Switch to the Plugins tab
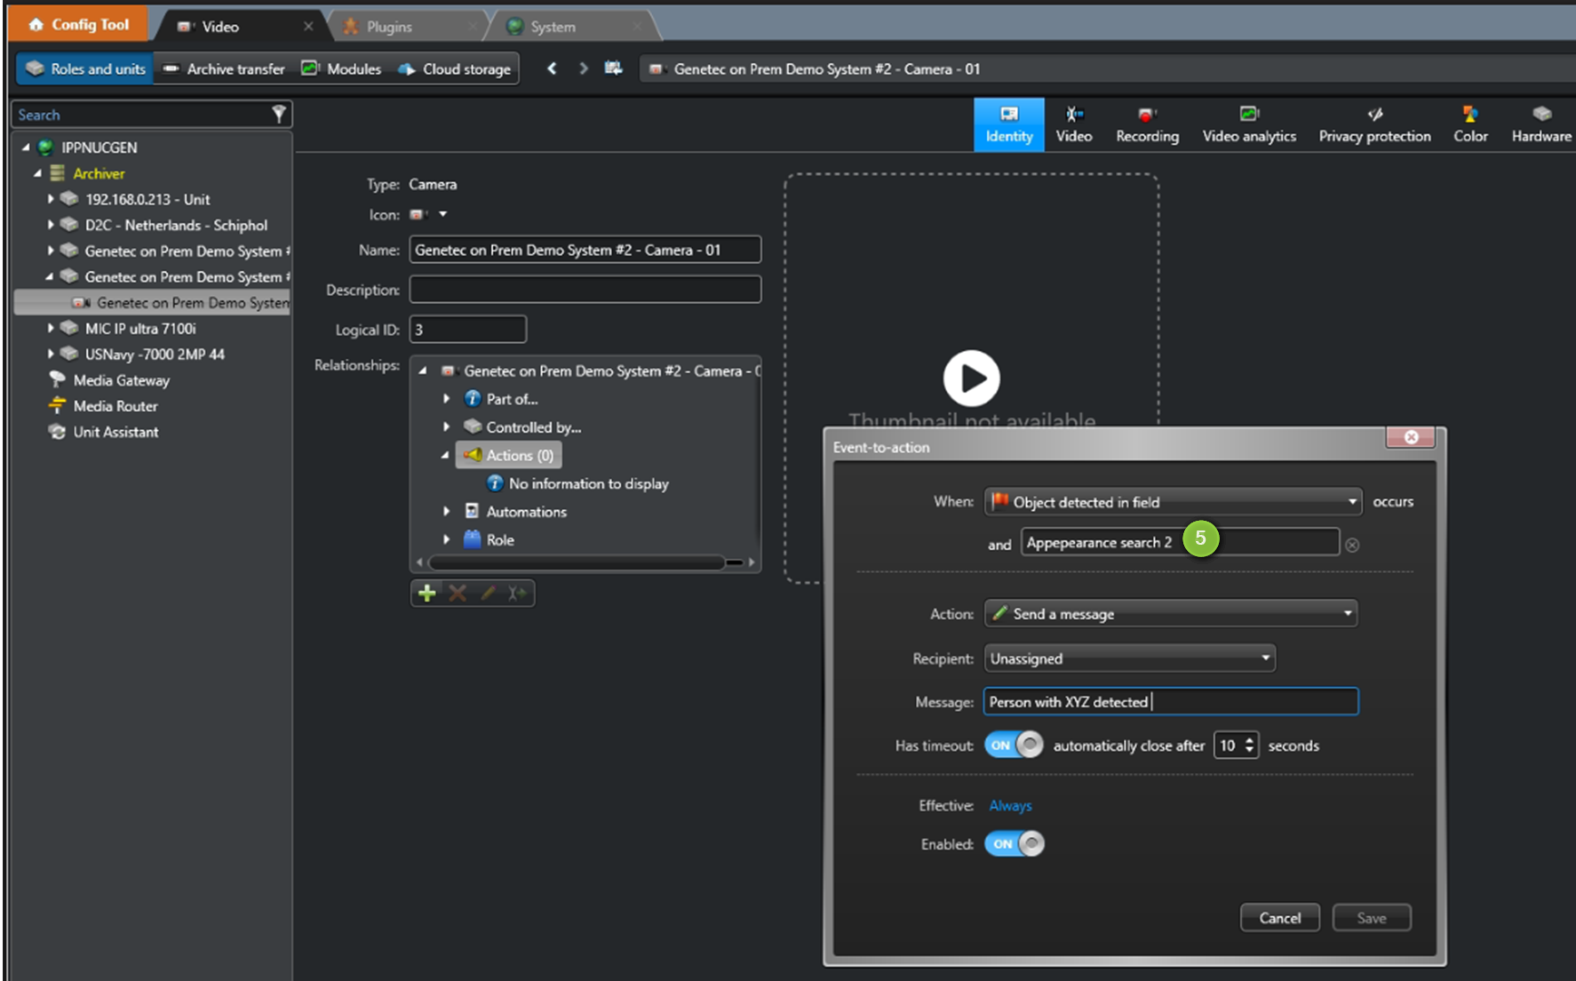The height and width of the screenshot is (981, 1576). tap(389, 27)
